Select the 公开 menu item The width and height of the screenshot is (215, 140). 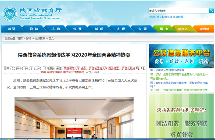click(x=77, y=29)
